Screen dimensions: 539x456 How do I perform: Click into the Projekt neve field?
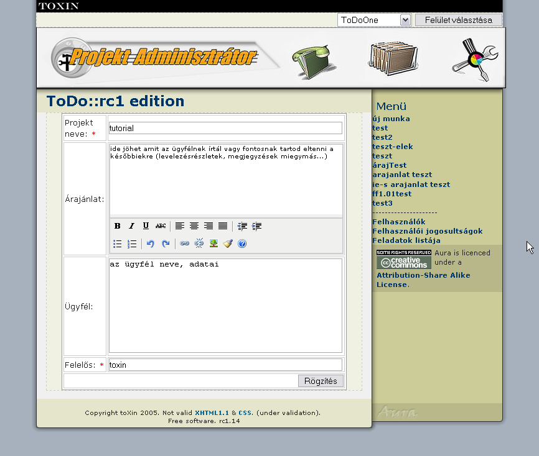tap(225, 128)
